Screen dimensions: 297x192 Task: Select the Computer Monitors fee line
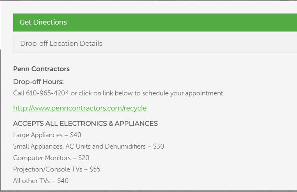click(51, 158)
